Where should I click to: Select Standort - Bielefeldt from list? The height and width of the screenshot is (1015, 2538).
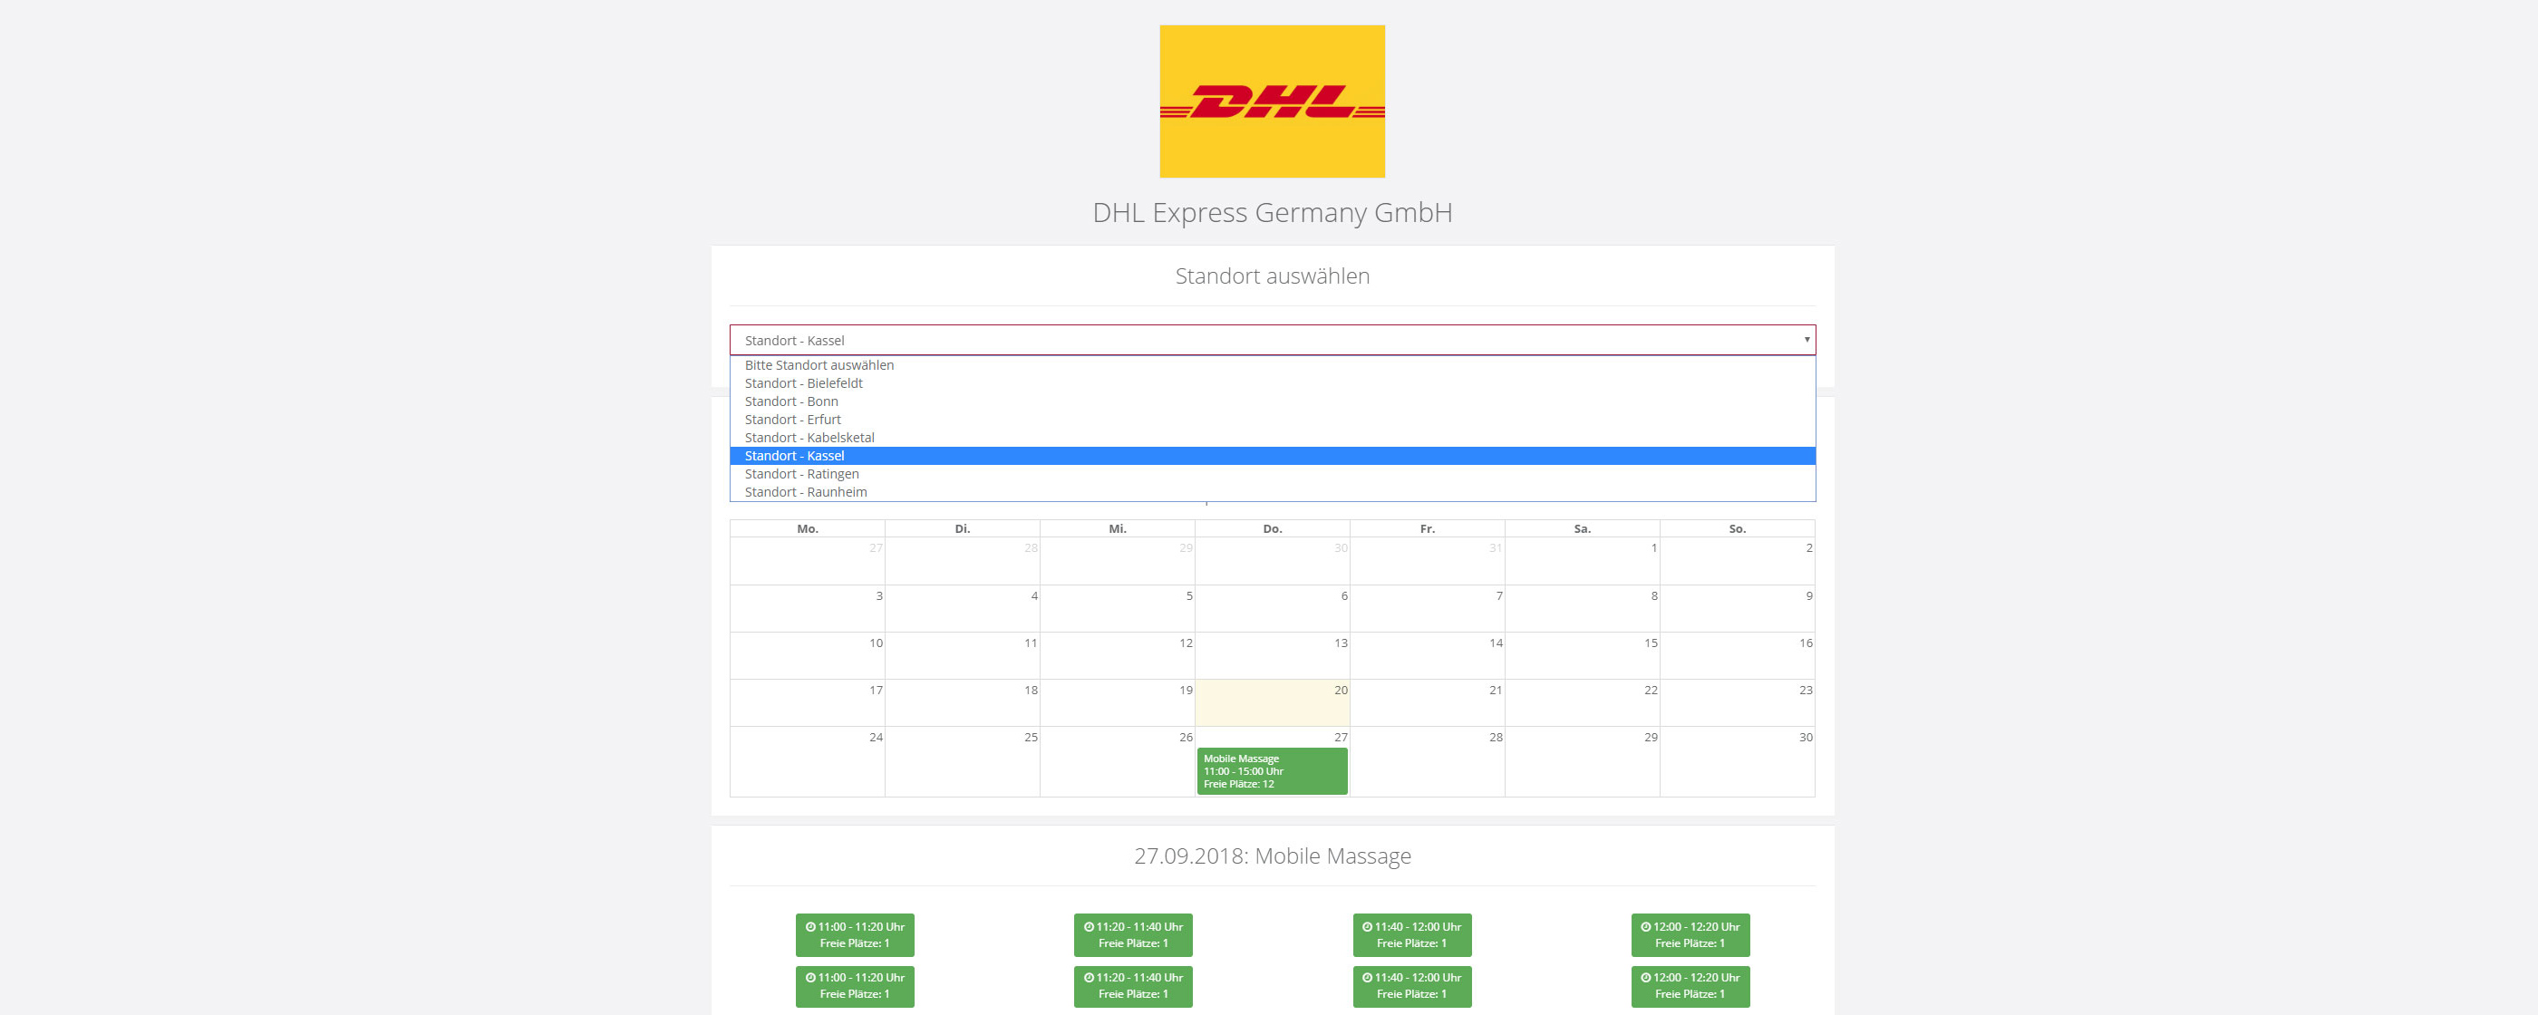click(1272, 383)
